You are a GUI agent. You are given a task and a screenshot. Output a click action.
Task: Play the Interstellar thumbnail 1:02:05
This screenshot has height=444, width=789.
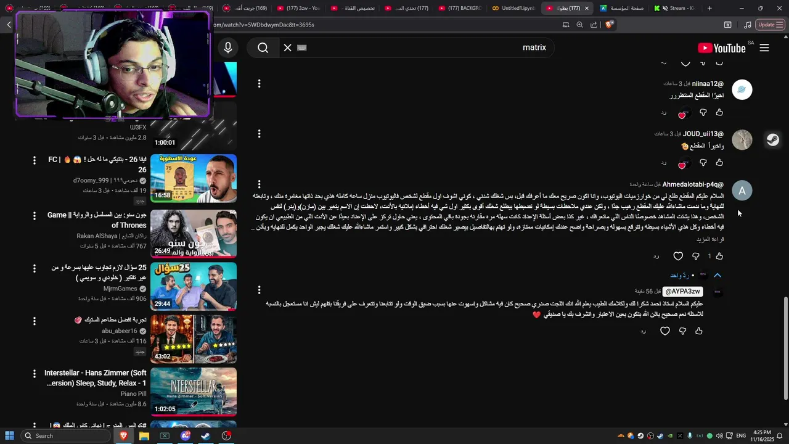point(194,392)
